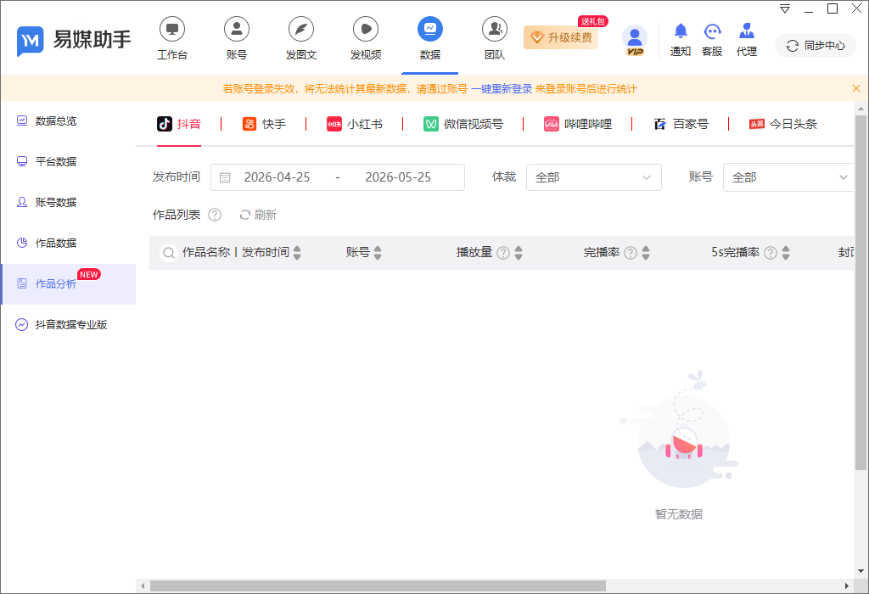This screenshot has width=869, height=594.
Task: Sort by the 账号 column arrows
Action: (378, 253)
